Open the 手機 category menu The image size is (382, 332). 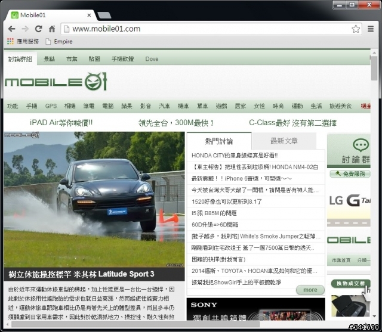click(32, 106)
